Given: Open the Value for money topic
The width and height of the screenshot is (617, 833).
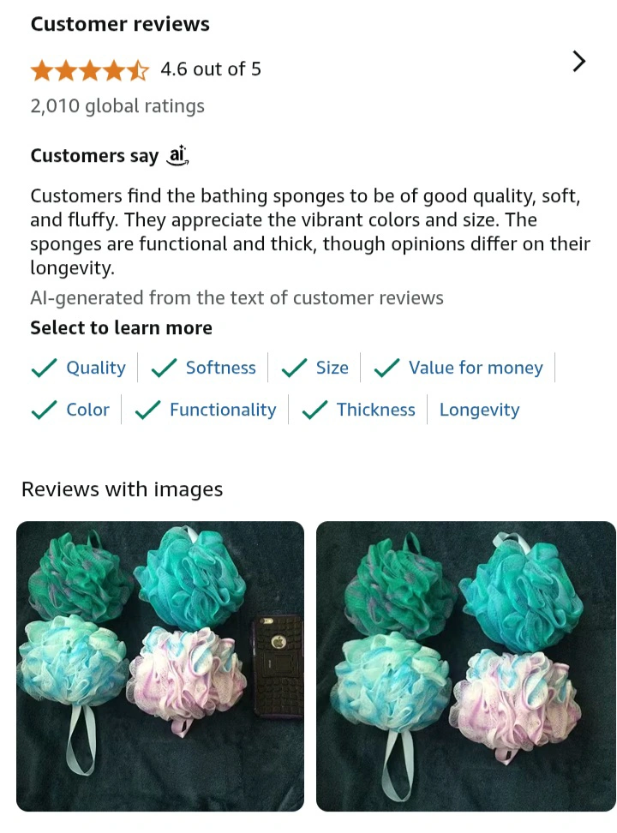Looking at the screenshot, I should point(458,367).
